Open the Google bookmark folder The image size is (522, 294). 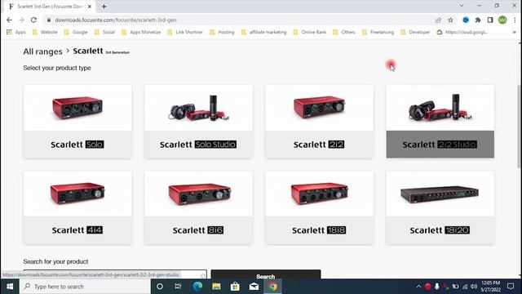[x=76, y=32]
